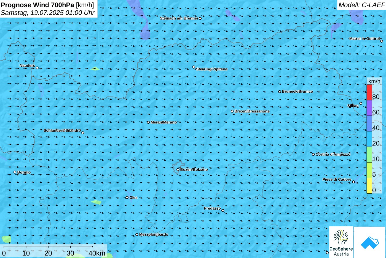Click the 'Brixen/Bressanone' label text
The width and height of the screenshot is (386, 258).
pos(252,111)
